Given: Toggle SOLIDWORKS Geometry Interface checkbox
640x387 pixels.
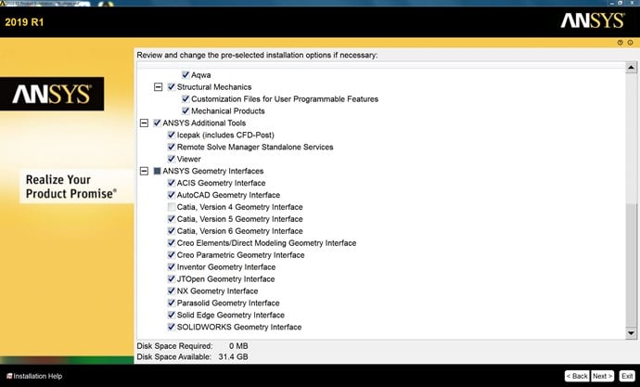Looking at the screenshot, I should (x=172, y=327).
